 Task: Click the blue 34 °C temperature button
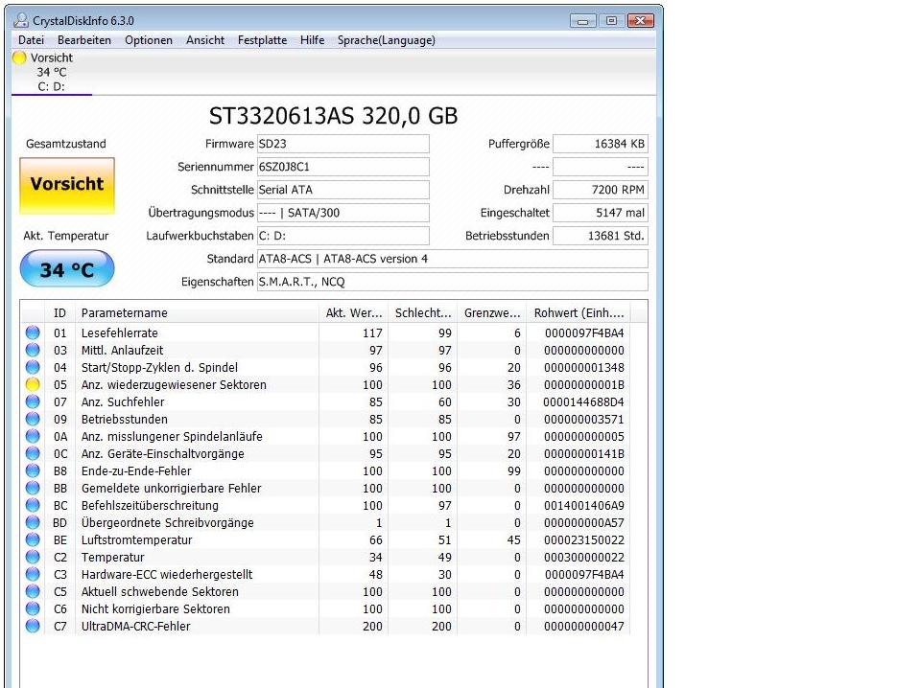tap(67, 269)
